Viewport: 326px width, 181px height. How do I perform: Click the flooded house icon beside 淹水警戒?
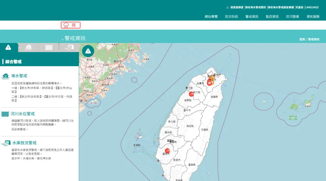coord(5,76)
